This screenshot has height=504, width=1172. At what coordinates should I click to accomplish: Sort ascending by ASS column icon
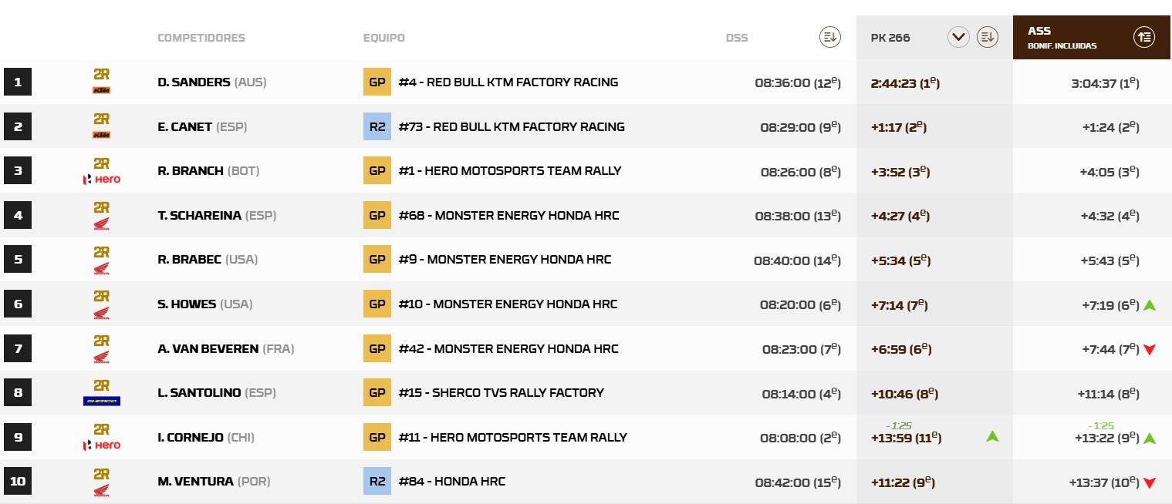coord(1143,37)
